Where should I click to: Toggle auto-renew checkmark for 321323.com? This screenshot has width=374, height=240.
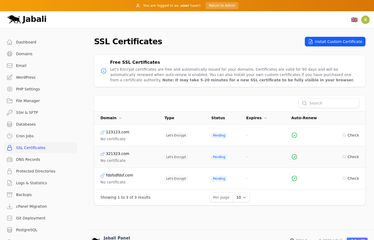click(294, 157)
